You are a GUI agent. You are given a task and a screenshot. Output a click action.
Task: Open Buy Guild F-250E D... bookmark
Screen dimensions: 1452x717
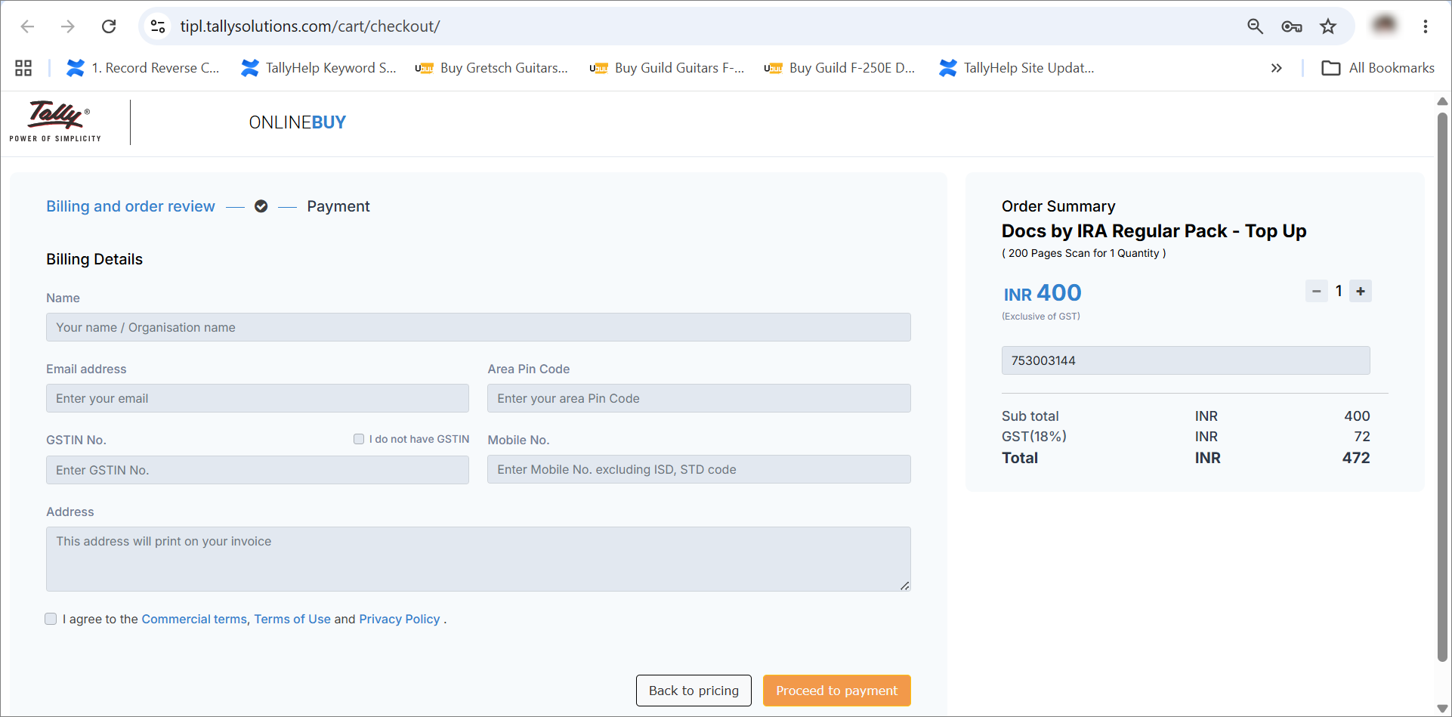pos(840,68)
